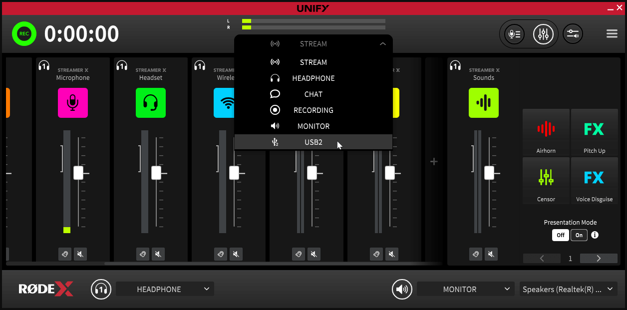Mute the Sounds channel
Screen dimensions: 627x310
[x=491, y=254]
